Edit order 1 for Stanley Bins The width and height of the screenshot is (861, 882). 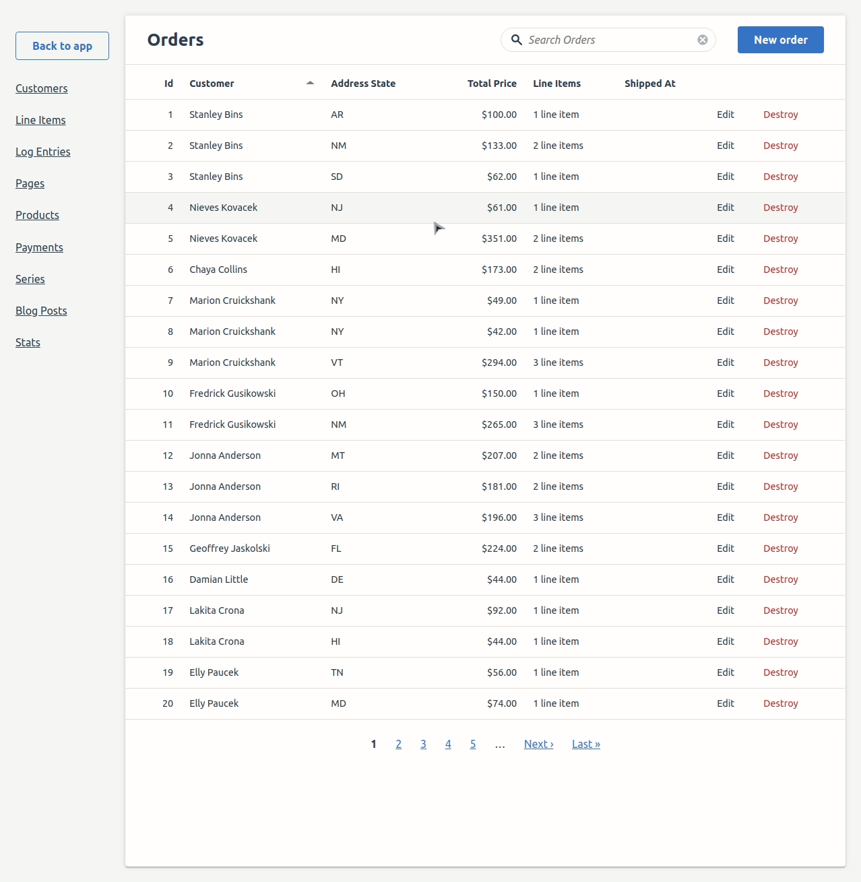[x=726, y=115]
